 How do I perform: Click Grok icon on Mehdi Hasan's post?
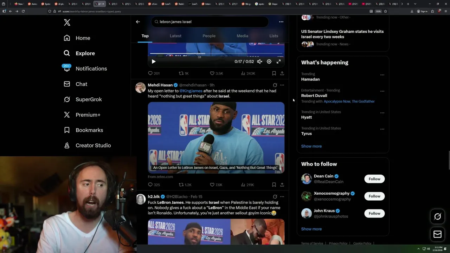pyautogui.click(x=275, y=85)
